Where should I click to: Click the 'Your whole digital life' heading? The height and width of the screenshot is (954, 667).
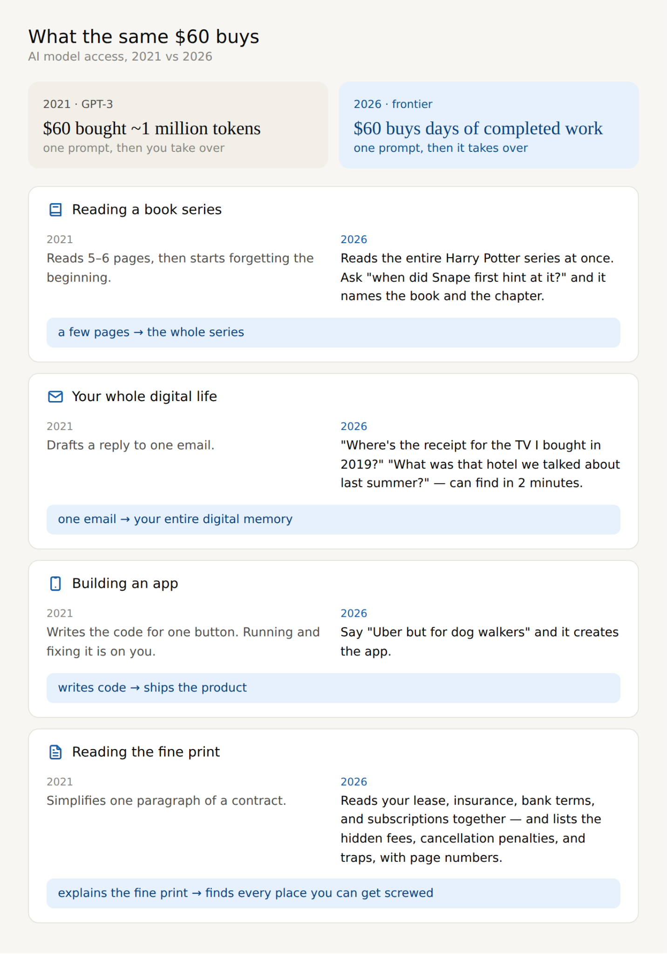(144, 396)
